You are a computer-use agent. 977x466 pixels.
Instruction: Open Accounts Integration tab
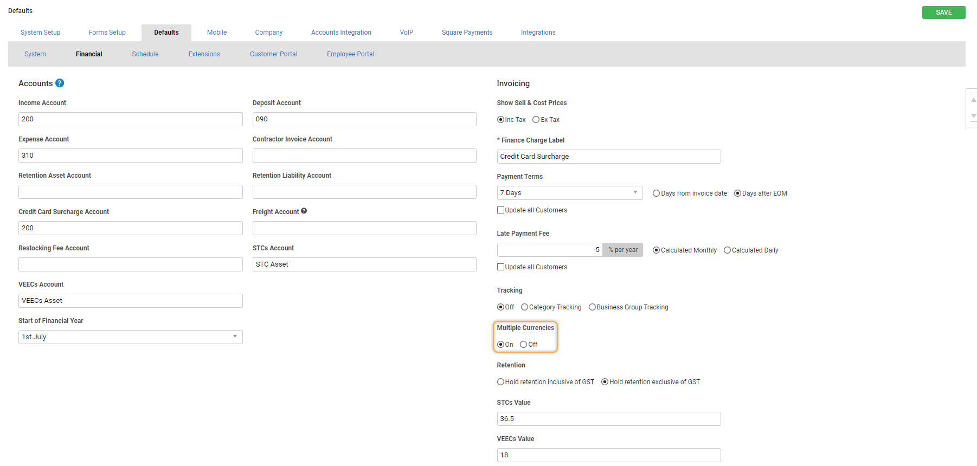[341, 33]
